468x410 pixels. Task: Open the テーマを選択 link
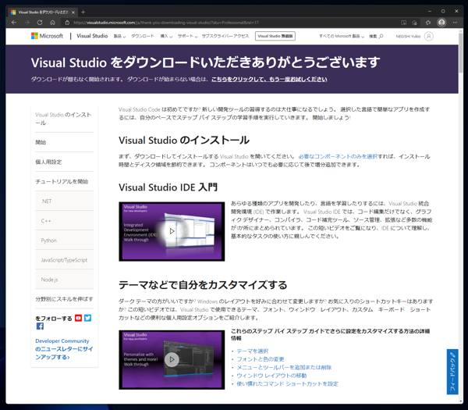tap(253, 351)
